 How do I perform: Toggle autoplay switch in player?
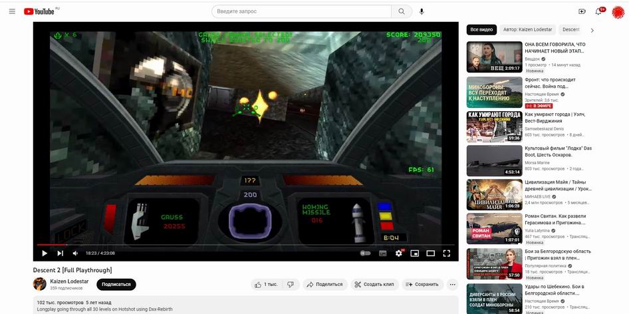coord(365,253)
